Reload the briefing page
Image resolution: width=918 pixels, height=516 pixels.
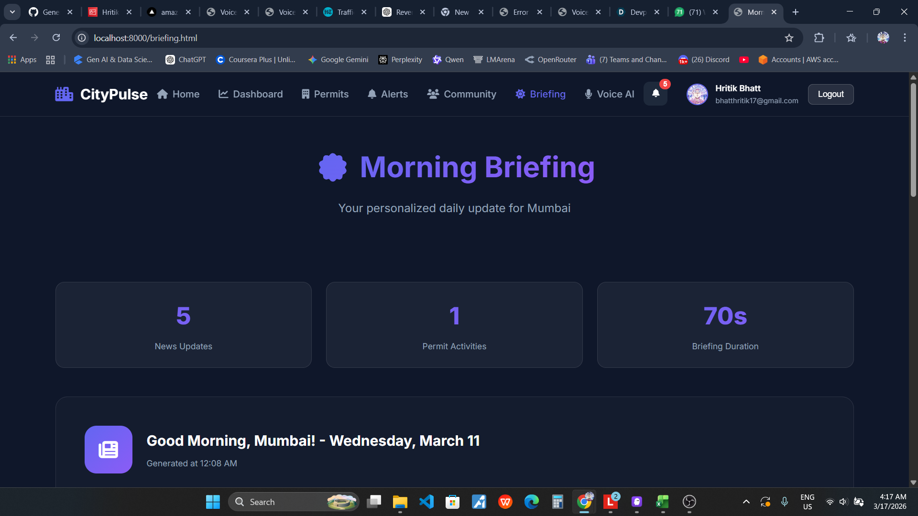56,38
